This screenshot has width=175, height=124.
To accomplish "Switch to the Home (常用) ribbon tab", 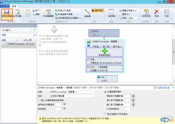I will [x=14, y=6].
